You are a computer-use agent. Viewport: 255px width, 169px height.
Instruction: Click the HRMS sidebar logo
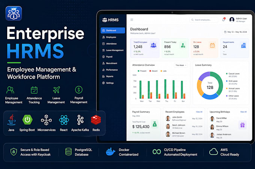click(x=110, y=20)
